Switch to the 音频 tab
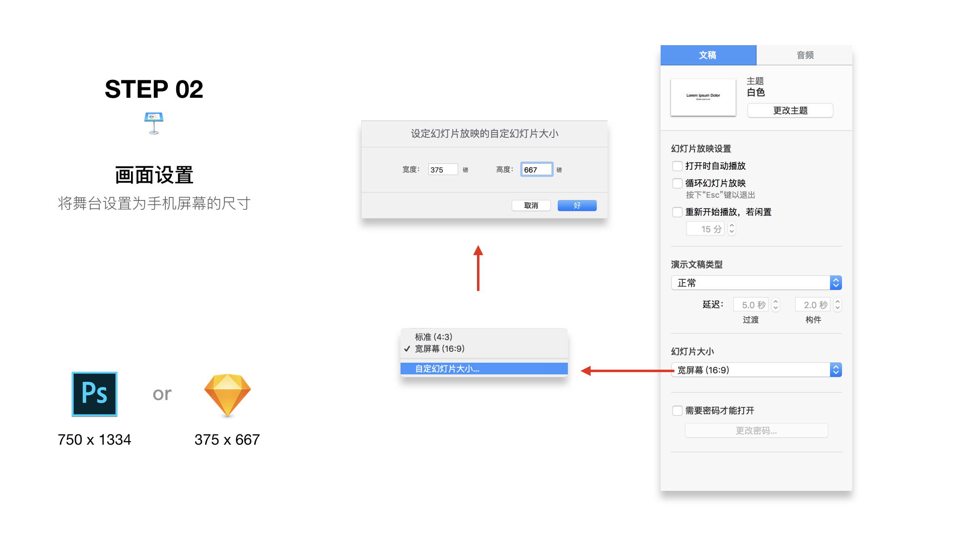This screenshot has height=536, width=953. 805,55
